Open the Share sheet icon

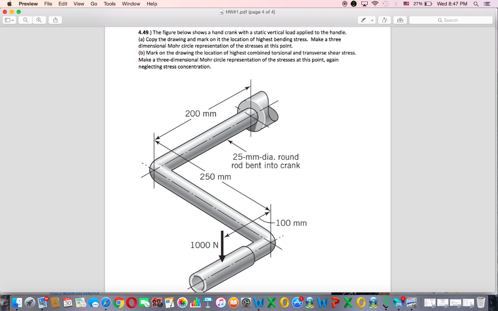(x=54, y=20)
